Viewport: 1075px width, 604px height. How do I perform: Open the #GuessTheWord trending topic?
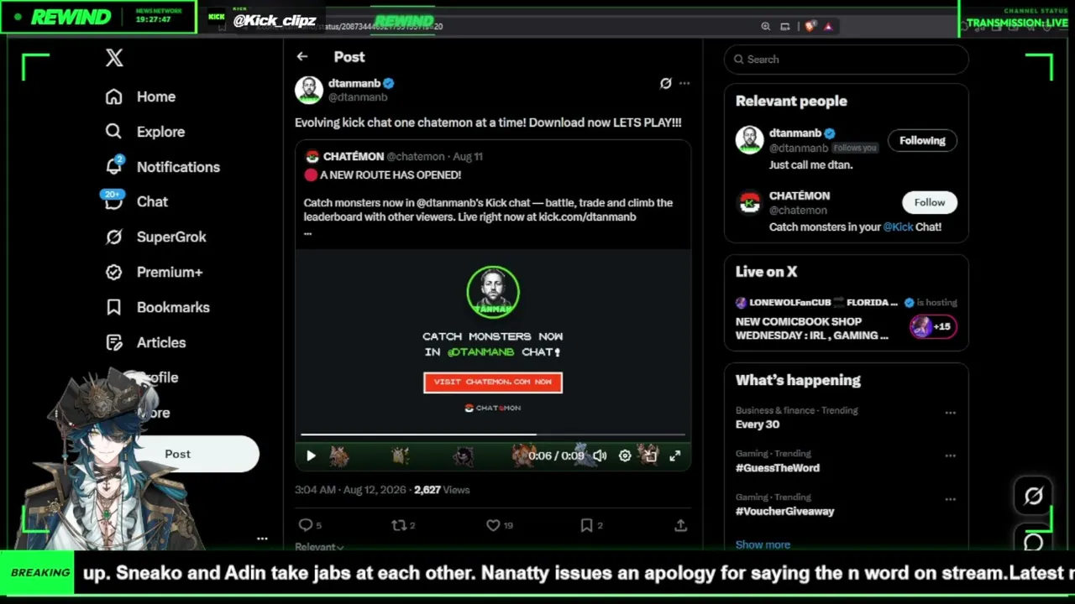pyautogui.click(x=778, y=468)
